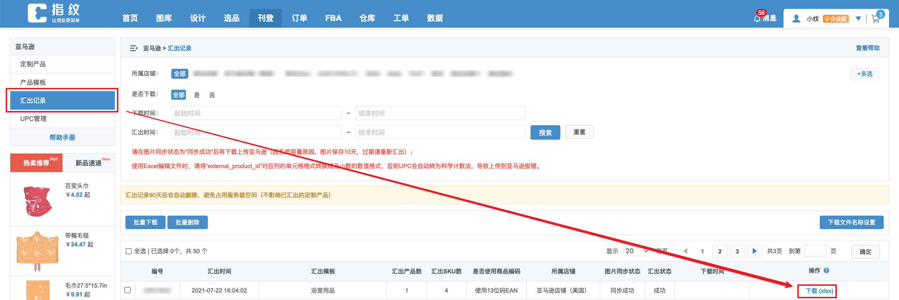Screen dimensions: 899x300
Task: Click the 指纹 logo icon
Action: tap(37, 13)
